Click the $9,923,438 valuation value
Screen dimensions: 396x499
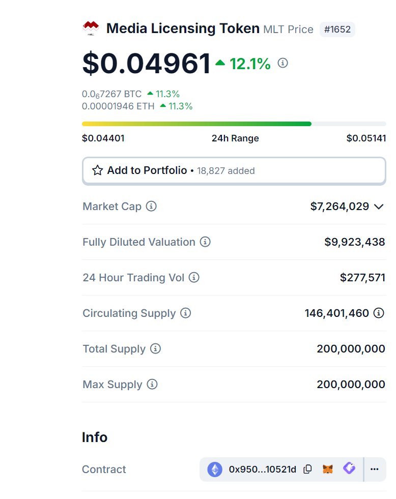tap(355, 242)
